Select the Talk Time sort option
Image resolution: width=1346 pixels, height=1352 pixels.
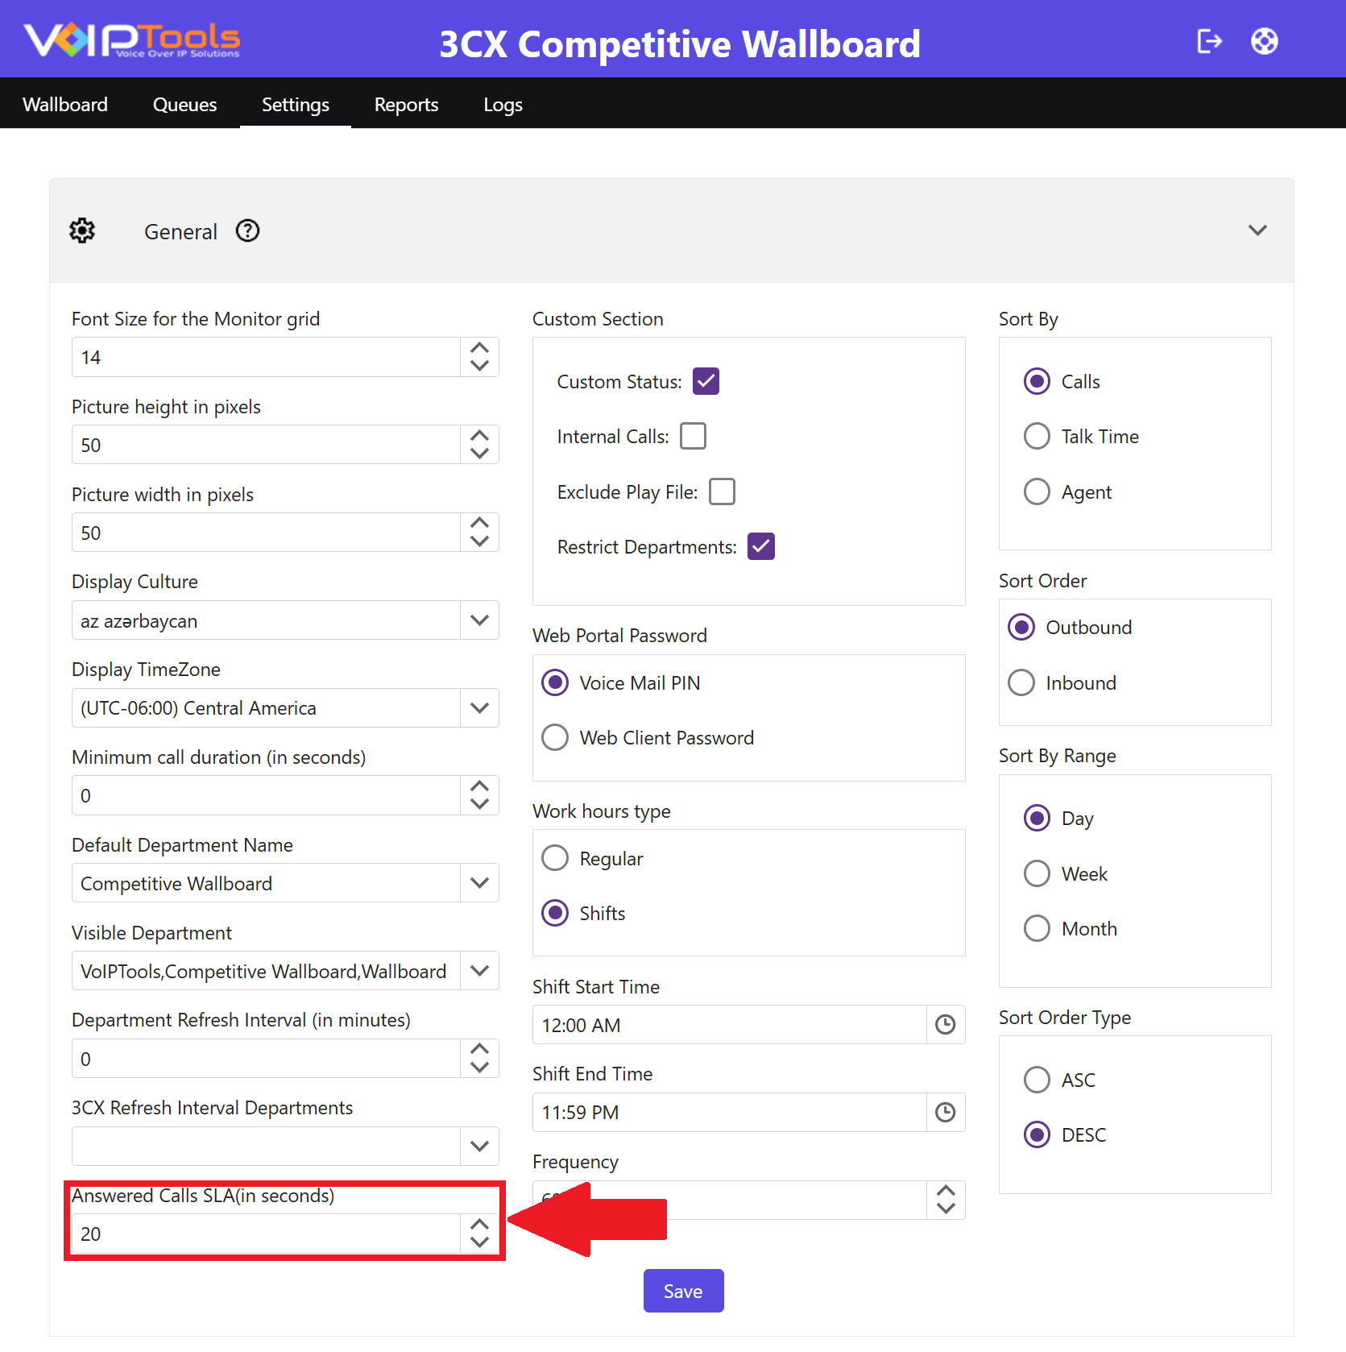pyautogui.click(x=1037, y=436)
